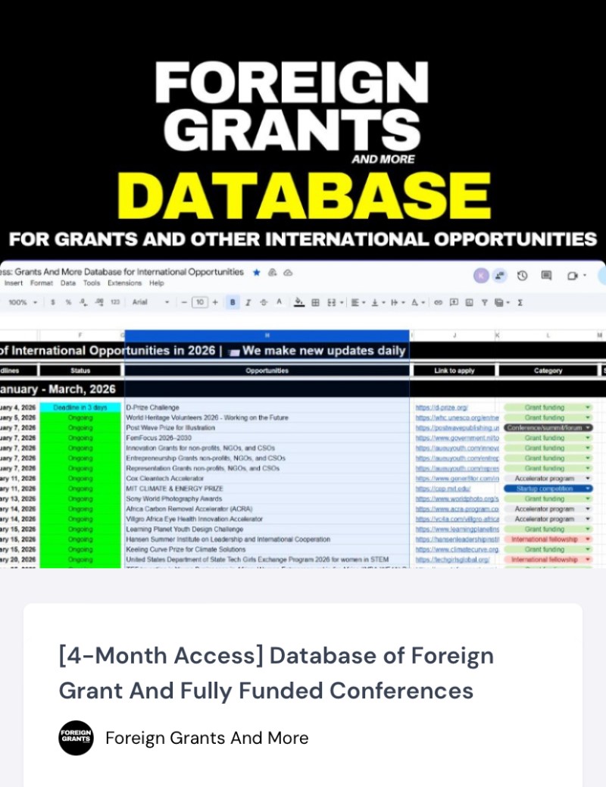
Task: Click the Category column header cell
Action: pos(548,370)
